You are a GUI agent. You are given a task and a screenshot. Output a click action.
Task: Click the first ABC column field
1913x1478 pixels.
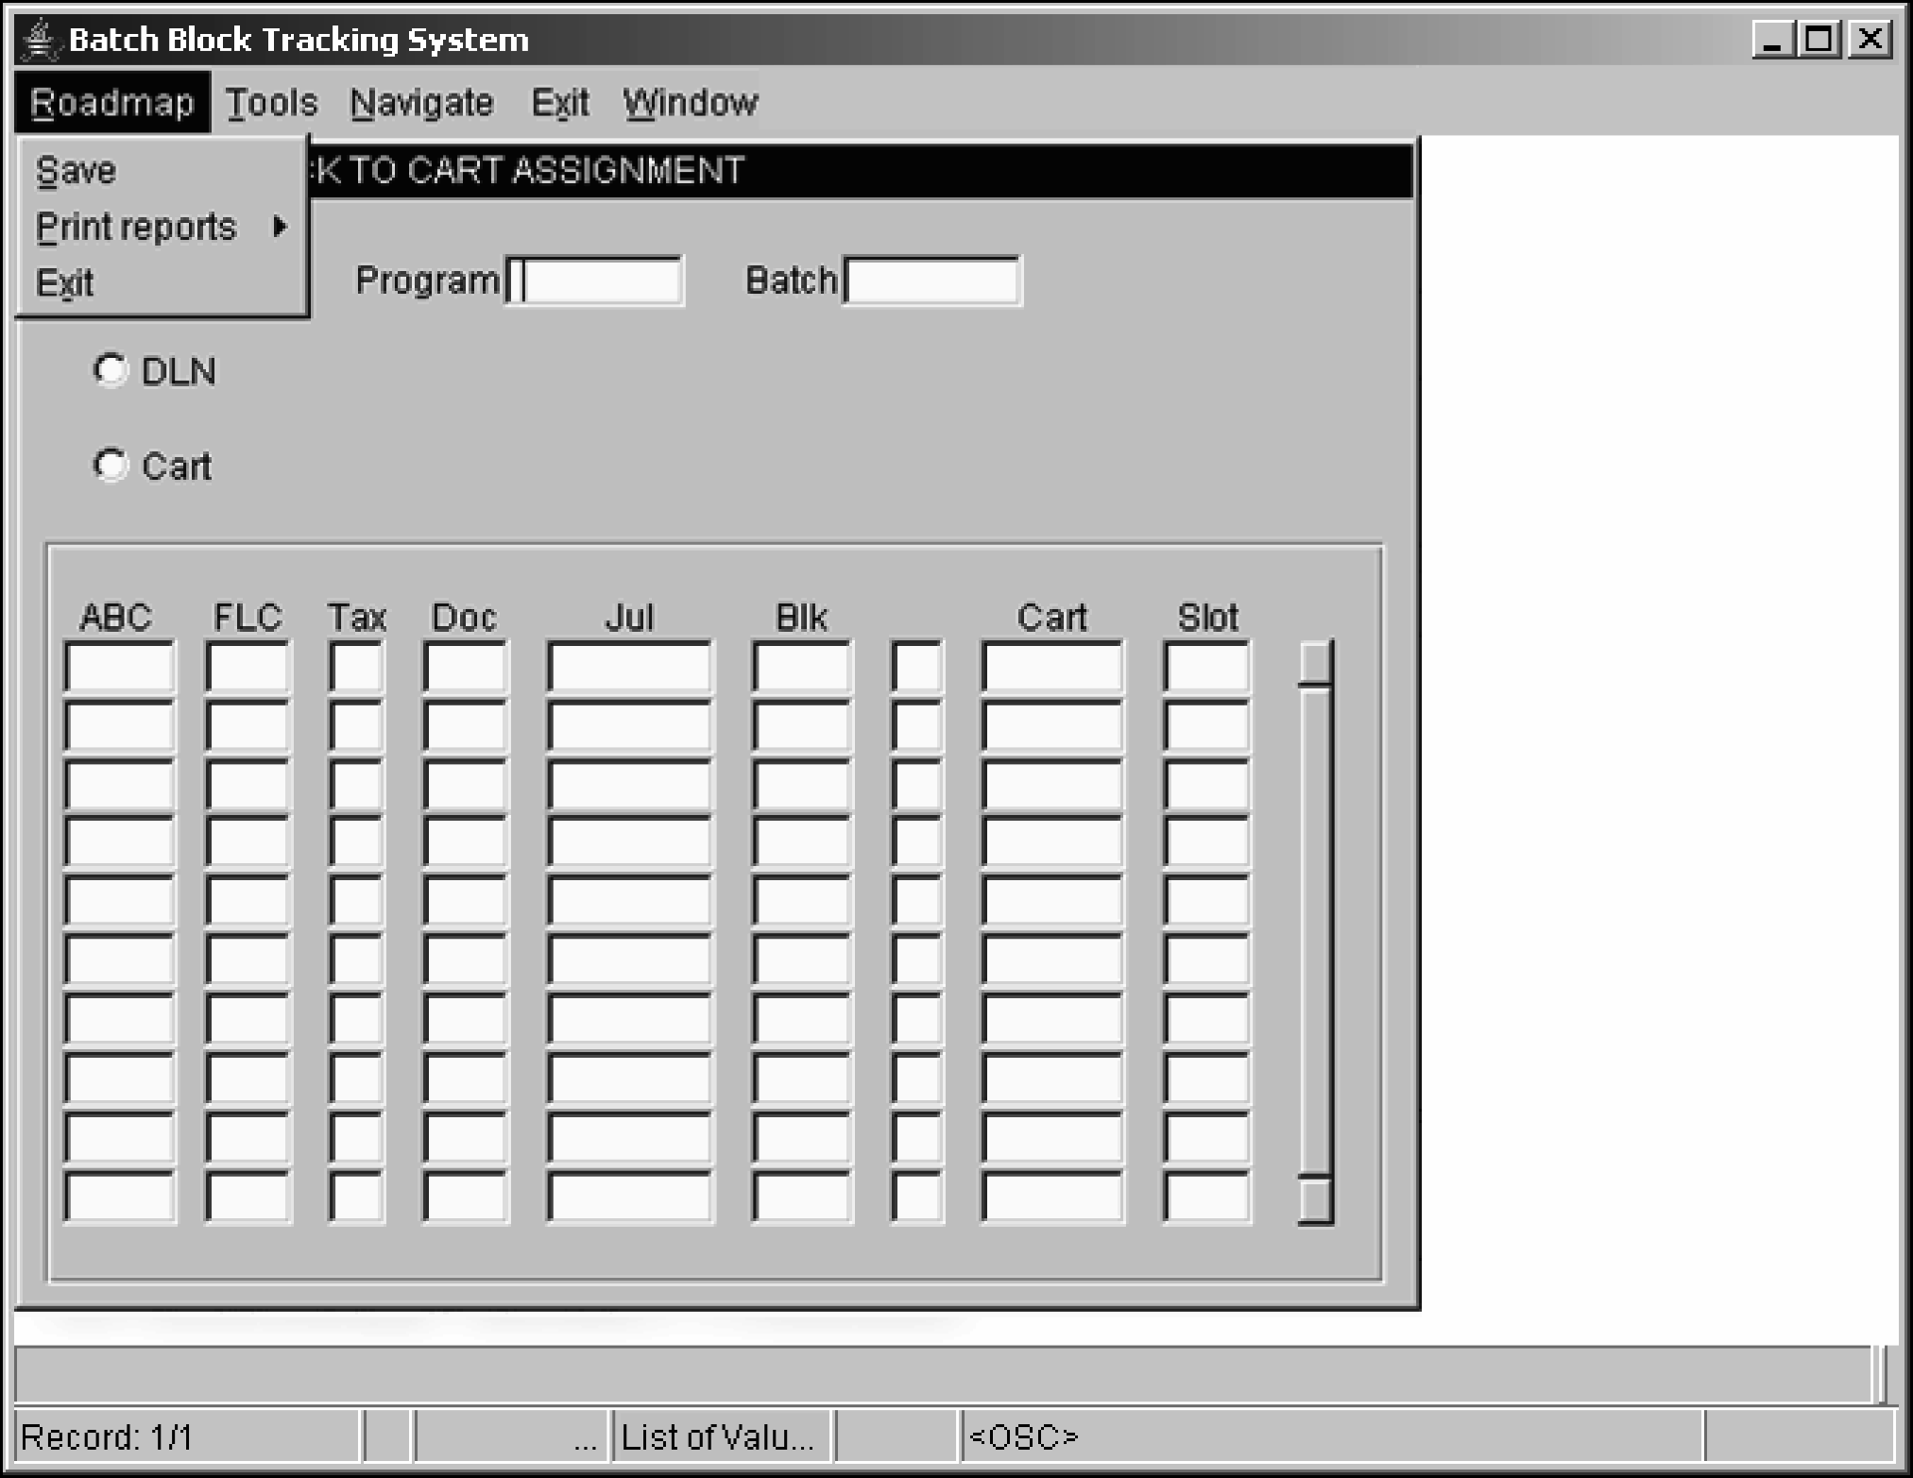[x=119, y=667]
